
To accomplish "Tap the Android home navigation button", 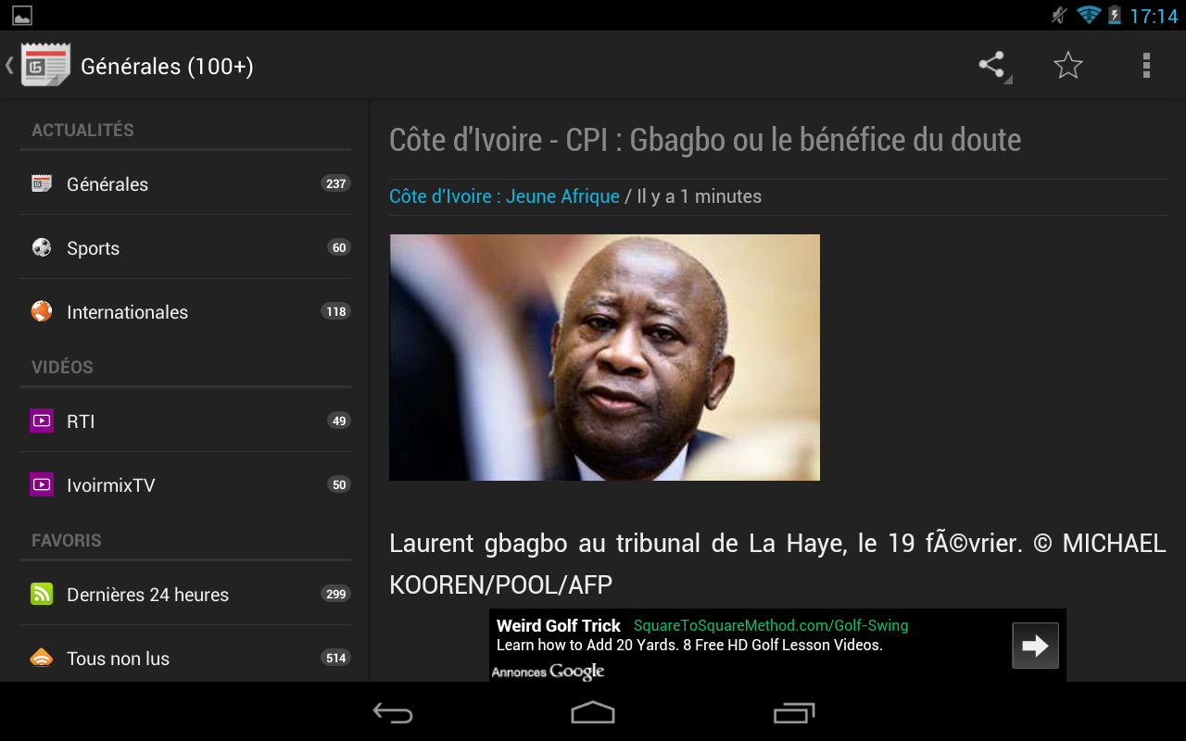I will click(x=593, y=712).
